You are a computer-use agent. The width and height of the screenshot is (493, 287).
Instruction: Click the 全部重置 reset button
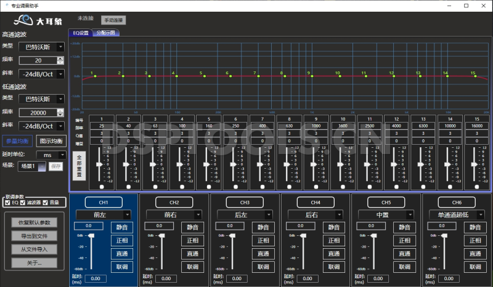79,166
